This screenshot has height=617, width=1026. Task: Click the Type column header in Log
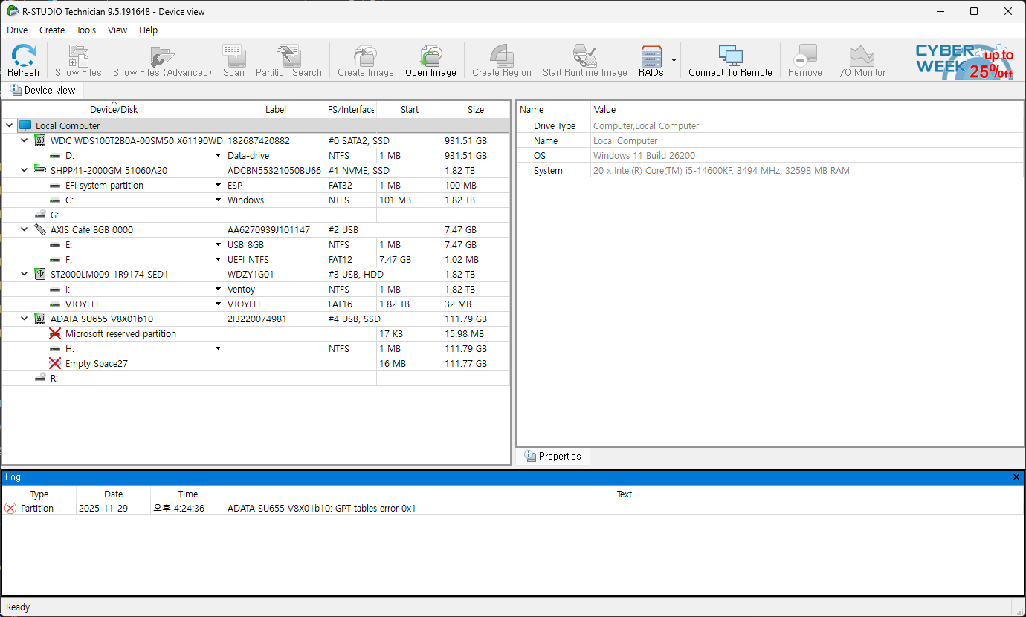(x=39, y=494)
